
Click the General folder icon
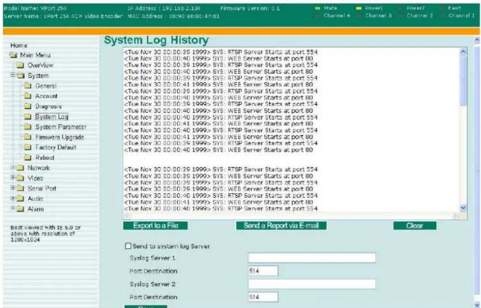(28, 86)
